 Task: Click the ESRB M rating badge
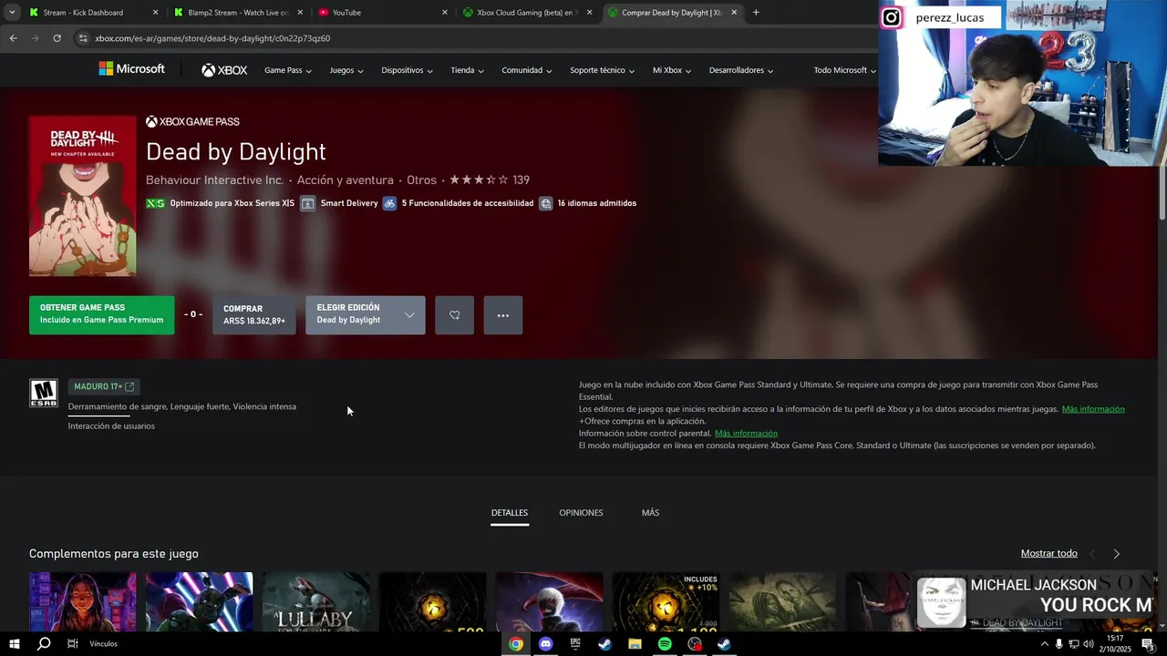(x=44, y=393)
